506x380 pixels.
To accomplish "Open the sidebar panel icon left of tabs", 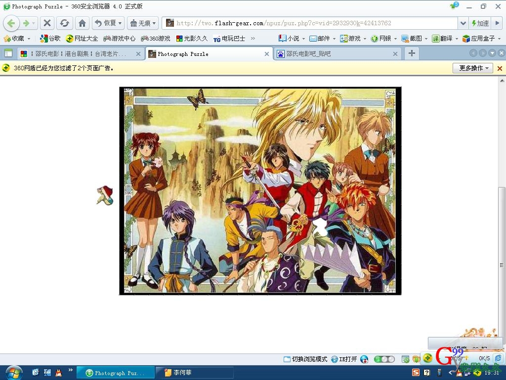I will pos(8,53).
